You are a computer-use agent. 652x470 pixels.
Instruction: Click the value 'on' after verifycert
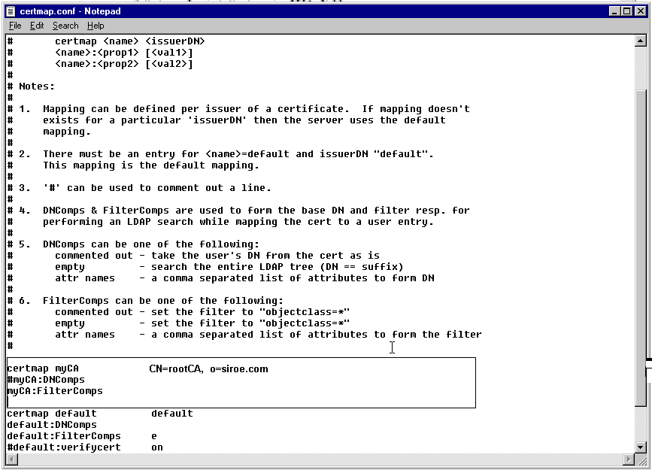(156, 447)
